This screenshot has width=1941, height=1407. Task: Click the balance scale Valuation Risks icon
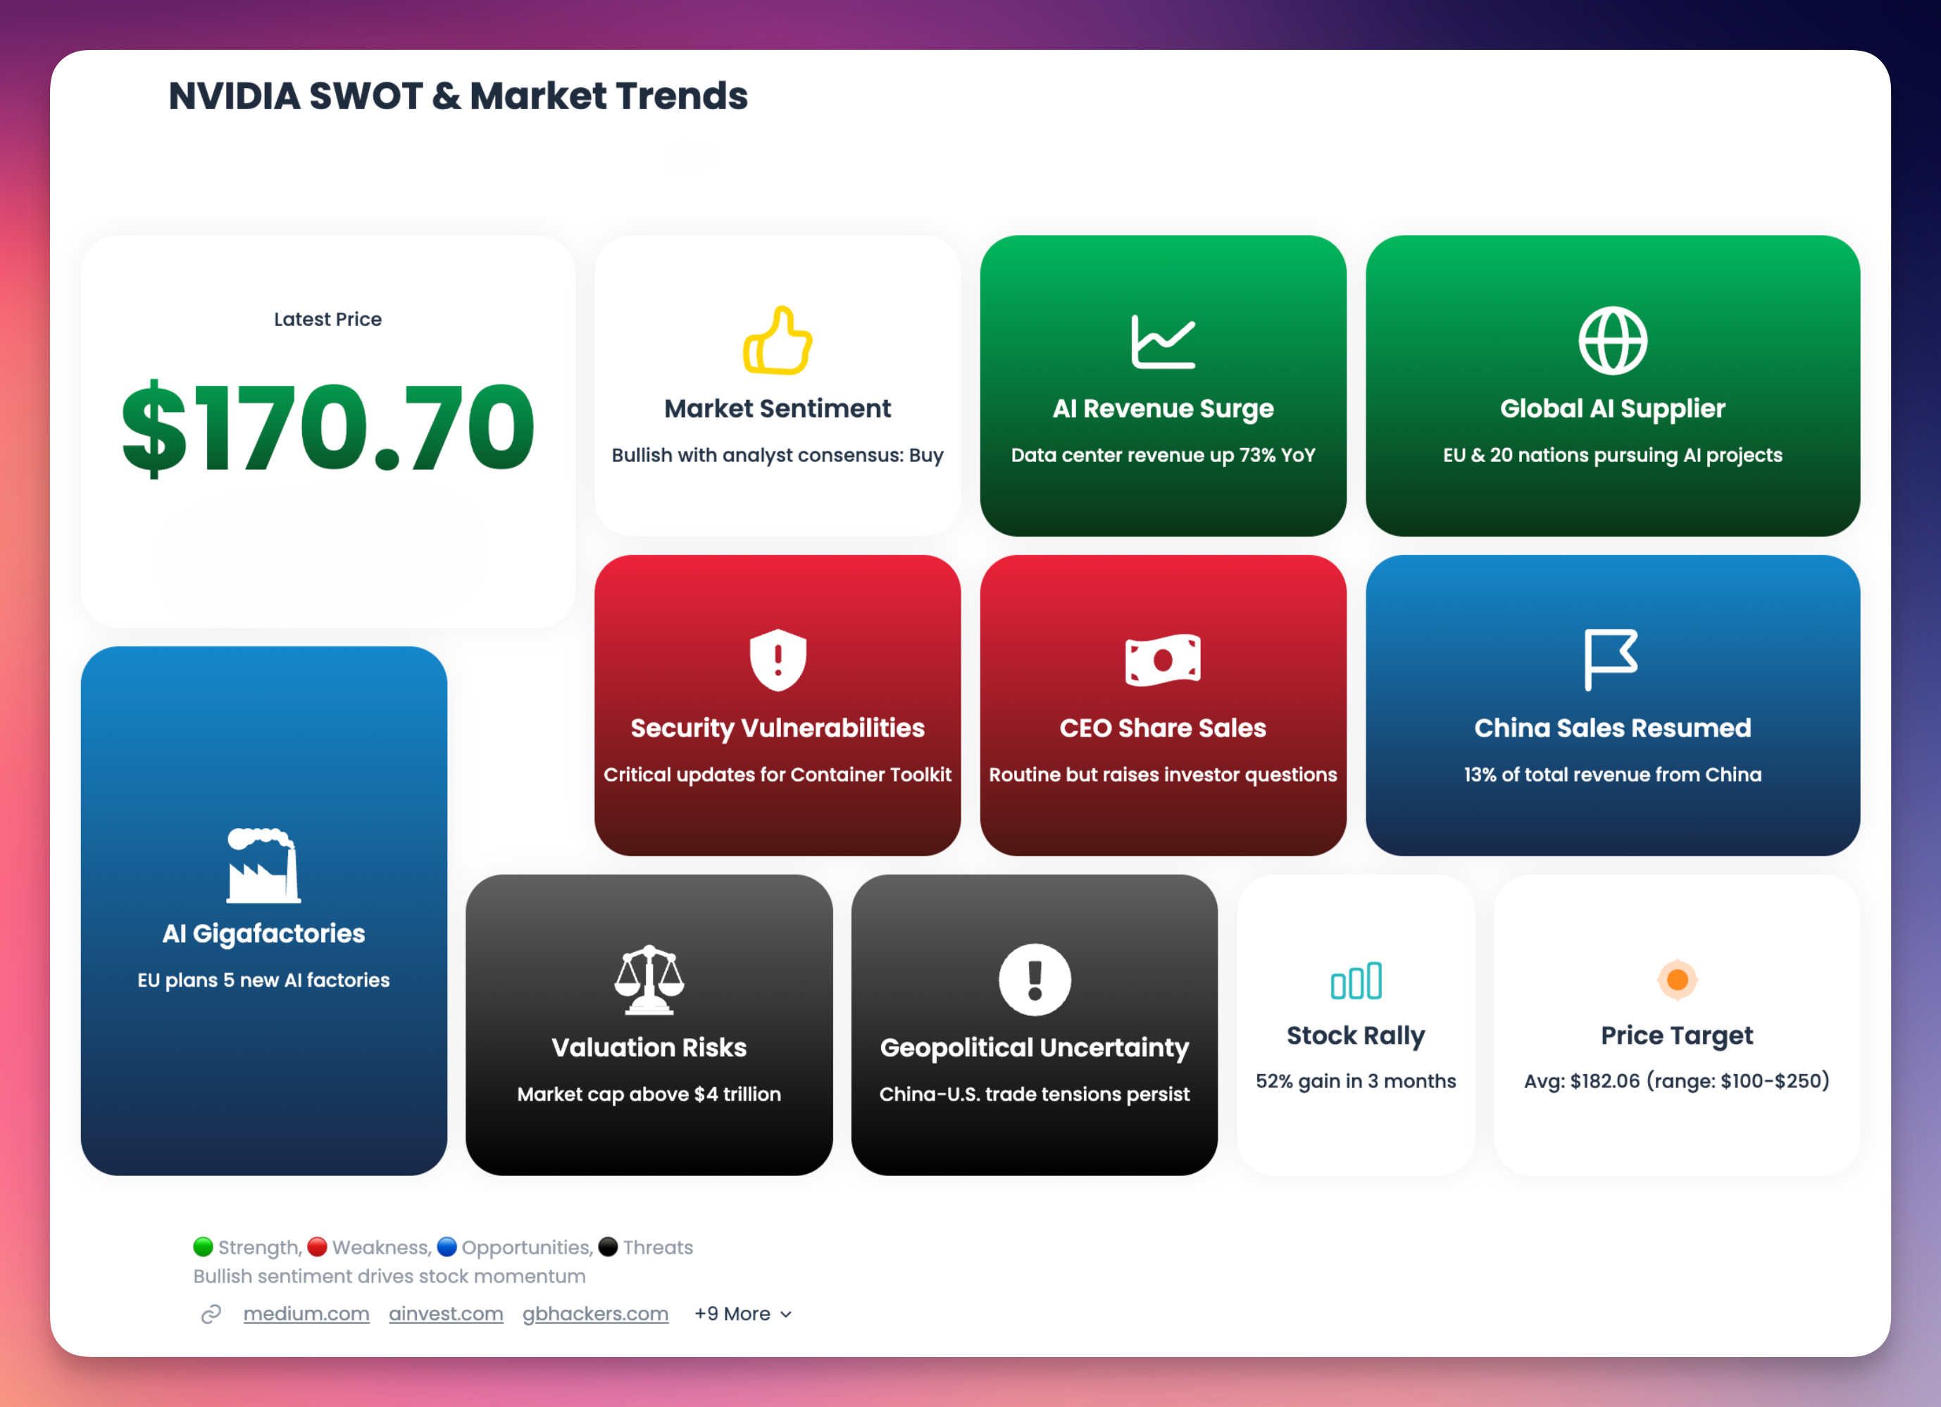(649, 979)
